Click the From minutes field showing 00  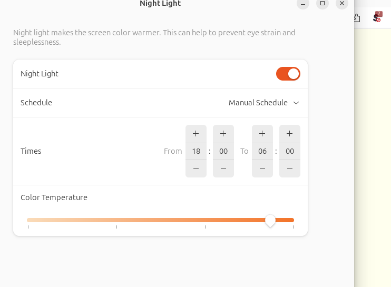[x=223, y=151]
